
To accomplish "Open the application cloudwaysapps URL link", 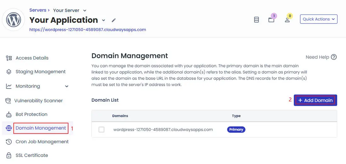I will pyautogui.click(x=88, y=30).
